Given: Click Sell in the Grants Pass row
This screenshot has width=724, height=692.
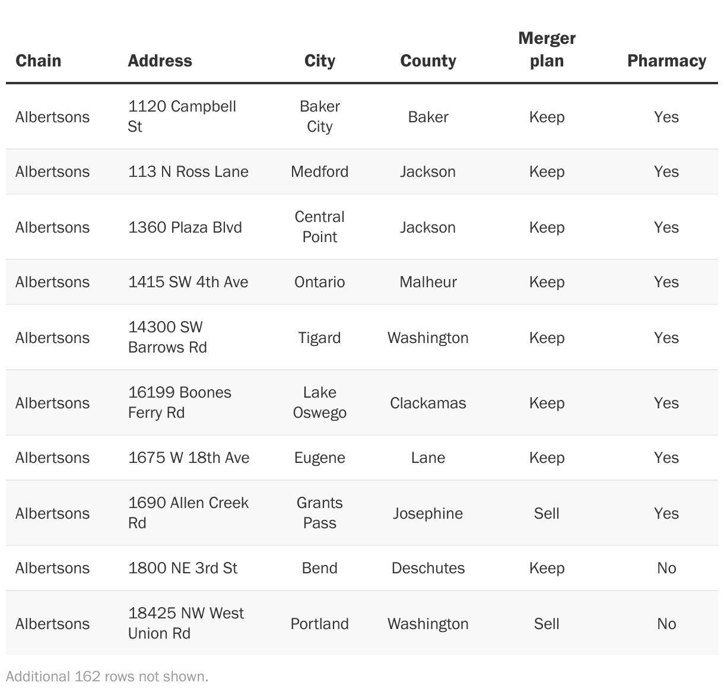Looking at the screenshot, I should [547, 513].
